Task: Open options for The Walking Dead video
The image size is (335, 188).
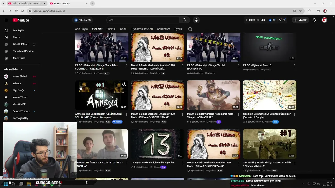Action: (295, 163)
